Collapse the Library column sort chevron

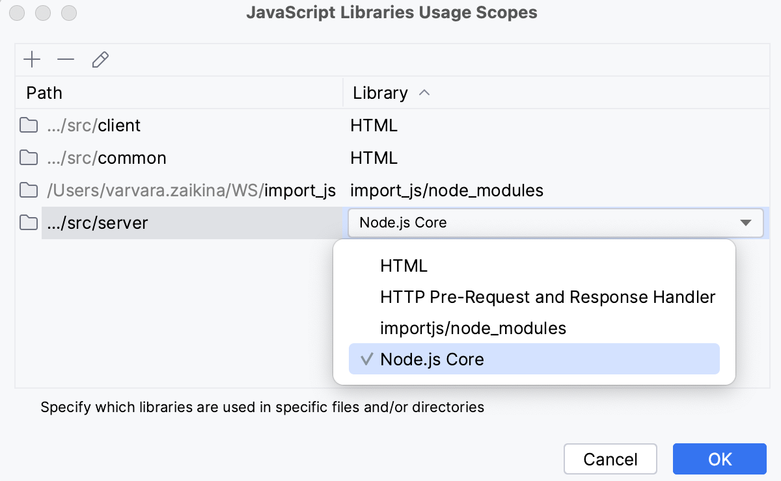[x=424, y=93]
